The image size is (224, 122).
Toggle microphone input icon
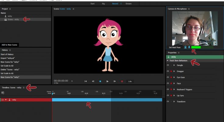(x=189, y=47)
